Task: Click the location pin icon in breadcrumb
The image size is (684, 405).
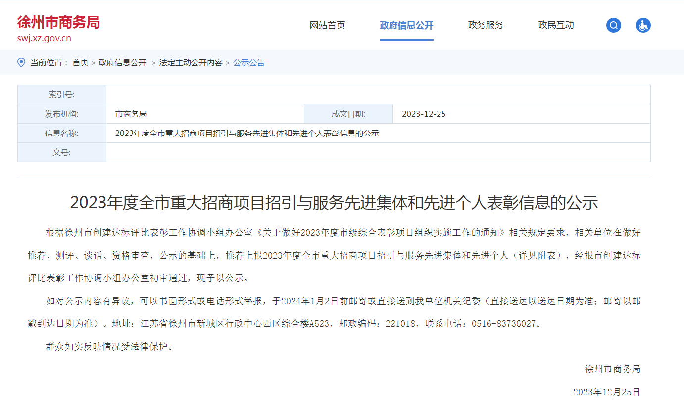Action: point(21,62)
